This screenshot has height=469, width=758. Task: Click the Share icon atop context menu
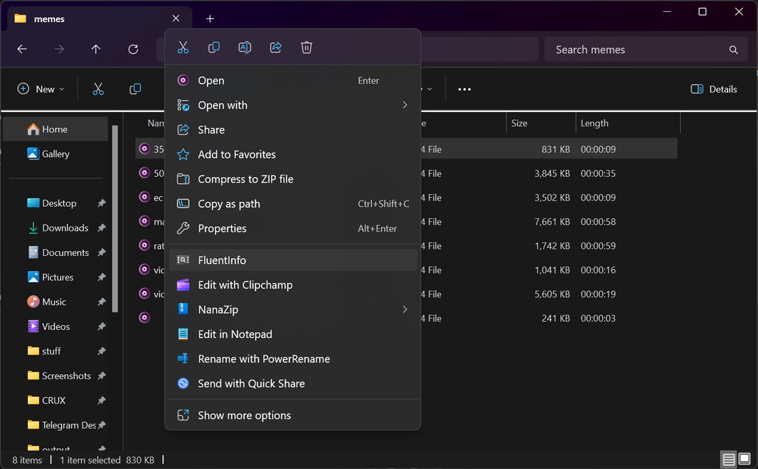point(276,48)
